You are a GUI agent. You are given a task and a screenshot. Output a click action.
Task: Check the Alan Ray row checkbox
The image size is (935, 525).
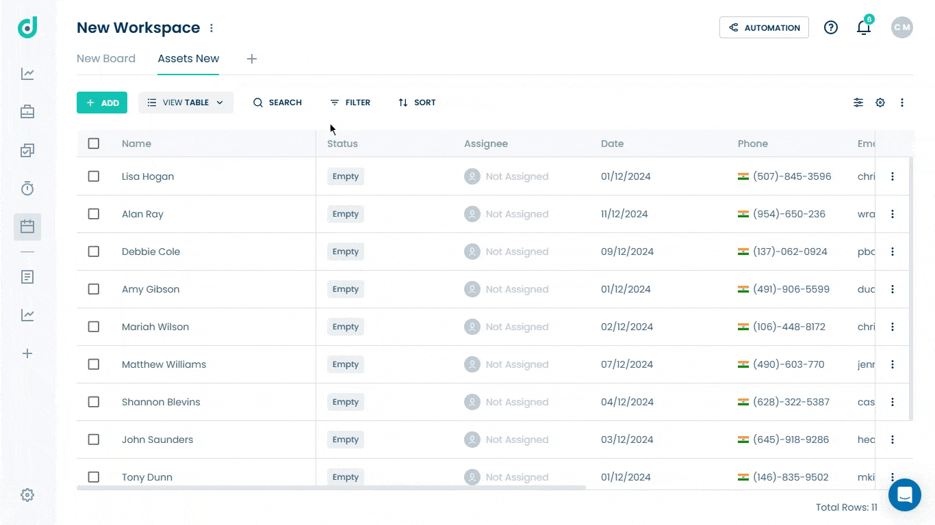pos(94,214)
